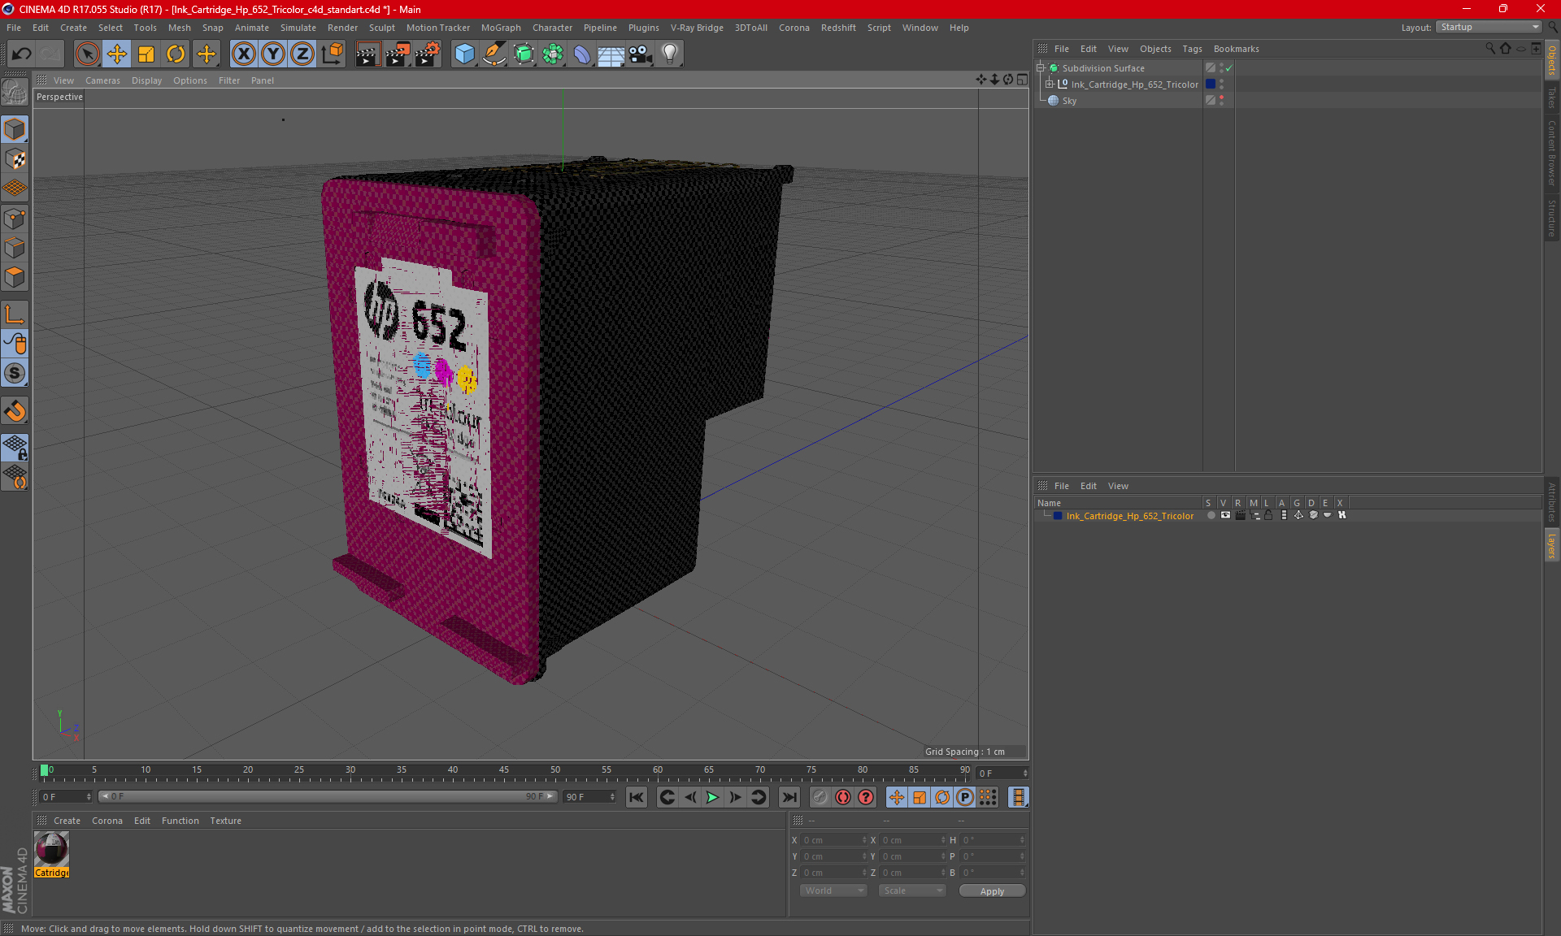
Task: Switch to Points mode
Action: click(x=15, y=219)
